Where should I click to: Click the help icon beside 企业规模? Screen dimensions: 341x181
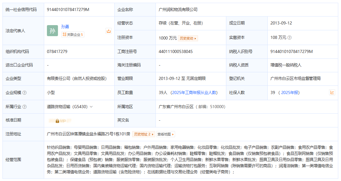coord(25,92)
